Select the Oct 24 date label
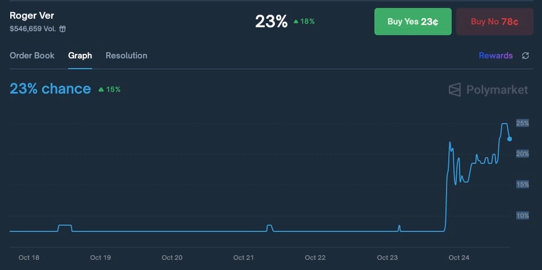Viewport: 542px width, 270px height. (458, 258)
